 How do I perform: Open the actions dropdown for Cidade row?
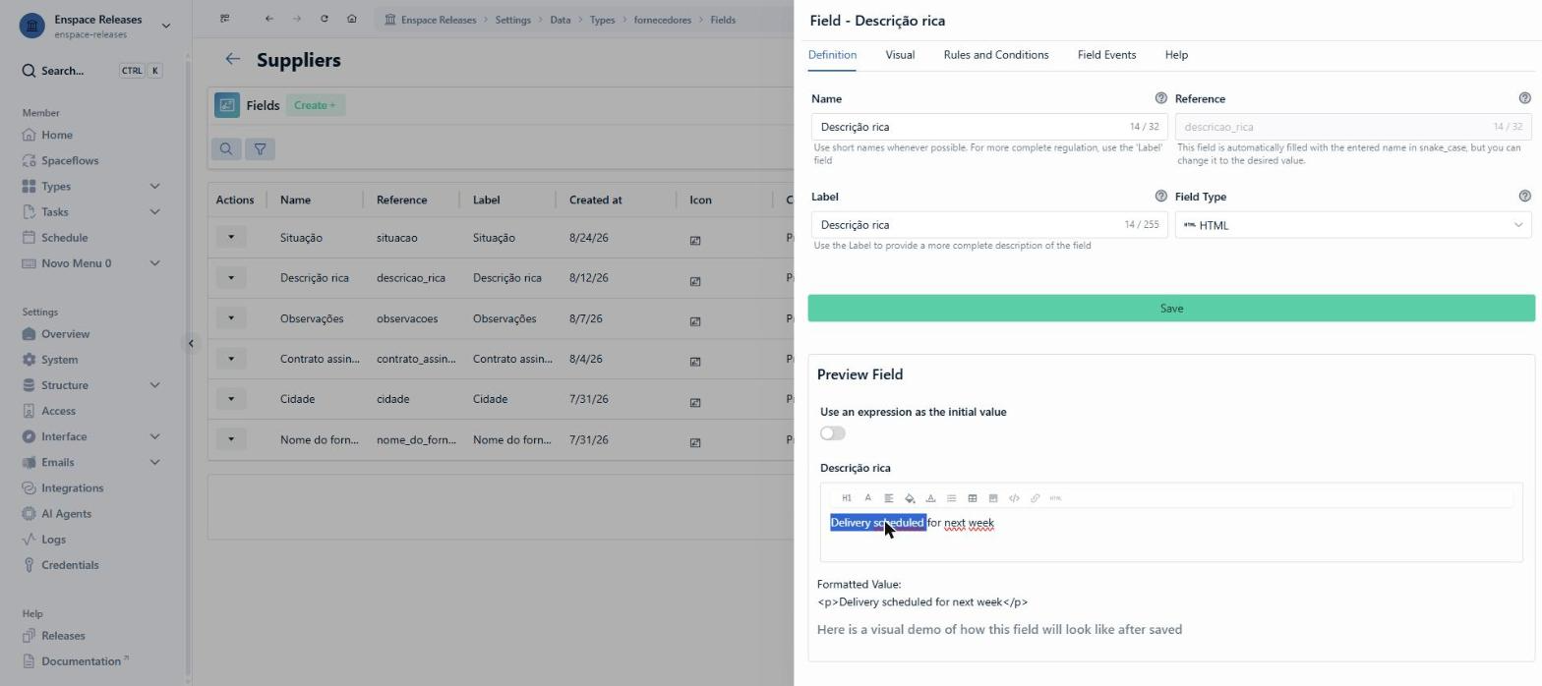click(231, 398)
